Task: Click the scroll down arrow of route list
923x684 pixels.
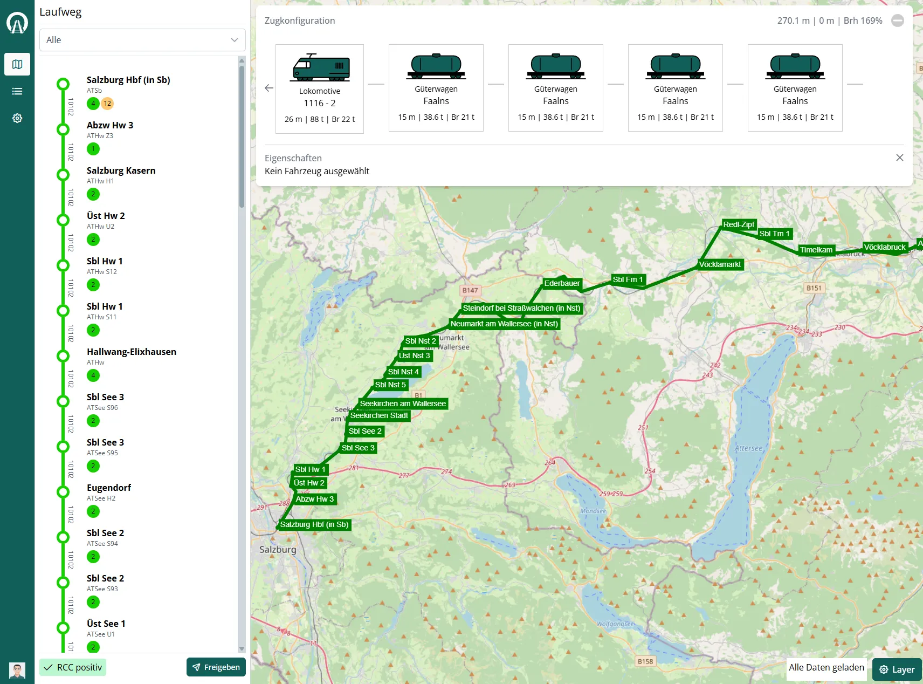Action: [x=242, y=649]
